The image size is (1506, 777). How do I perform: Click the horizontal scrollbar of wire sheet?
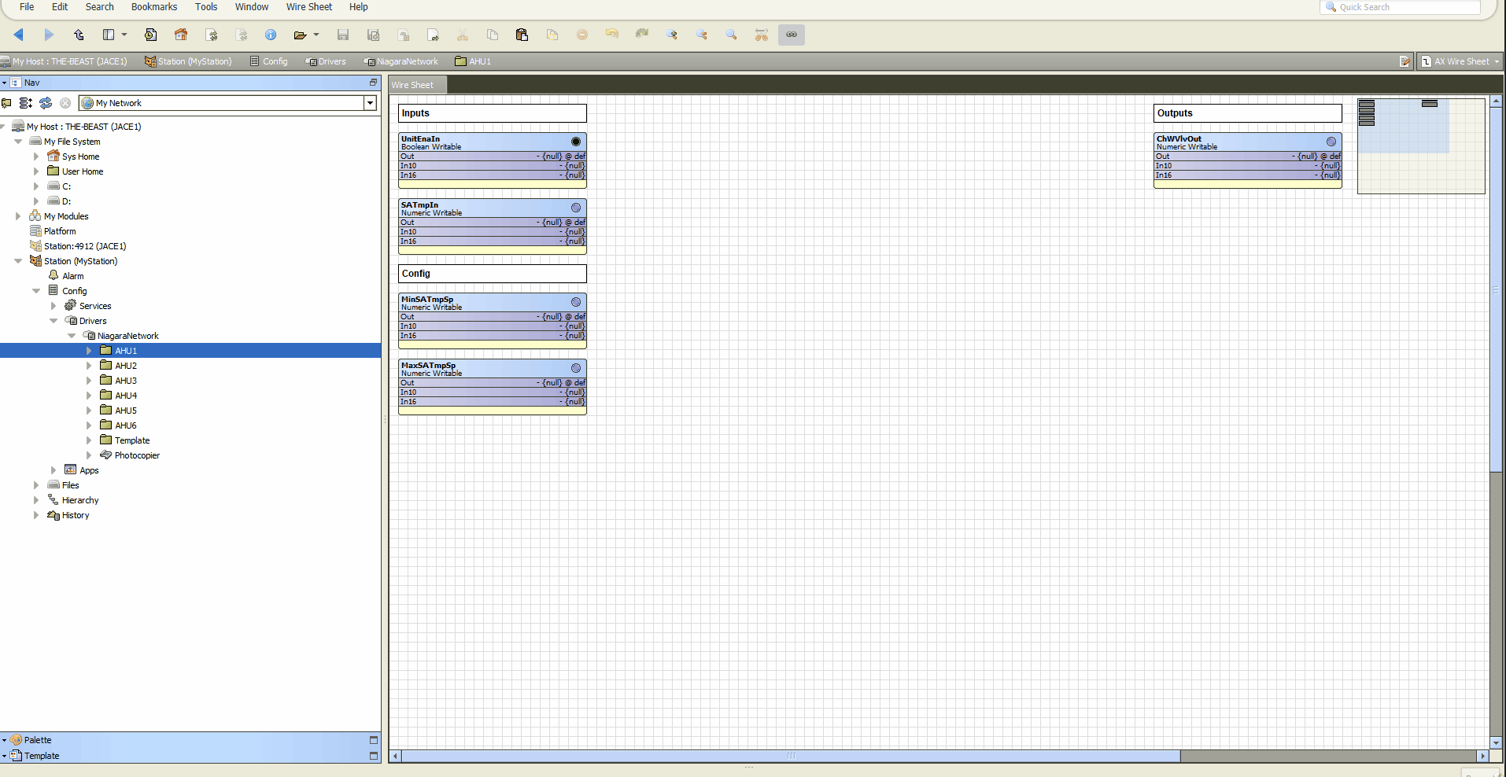(791, 756)
